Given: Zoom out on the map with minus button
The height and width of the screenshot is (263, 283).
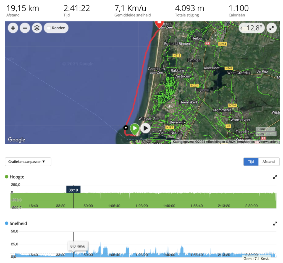Looking at the screenshot, I should (x=25, y=28).
